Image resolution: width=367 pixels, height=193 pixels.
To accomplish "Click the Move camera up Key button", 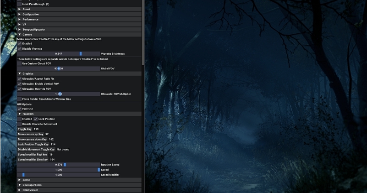I will pyautogui.click(x=31, y=134).
